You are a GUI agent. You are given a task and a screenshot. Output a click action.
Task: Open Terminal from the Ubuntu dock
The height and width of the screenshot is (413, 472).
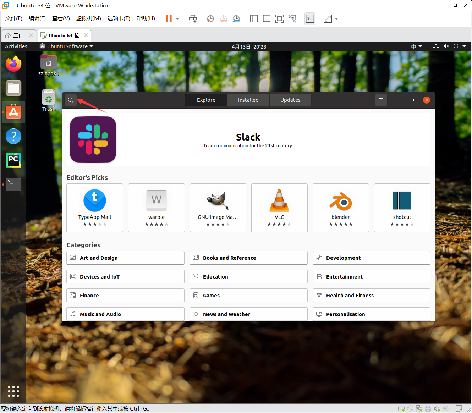(13, 185)
